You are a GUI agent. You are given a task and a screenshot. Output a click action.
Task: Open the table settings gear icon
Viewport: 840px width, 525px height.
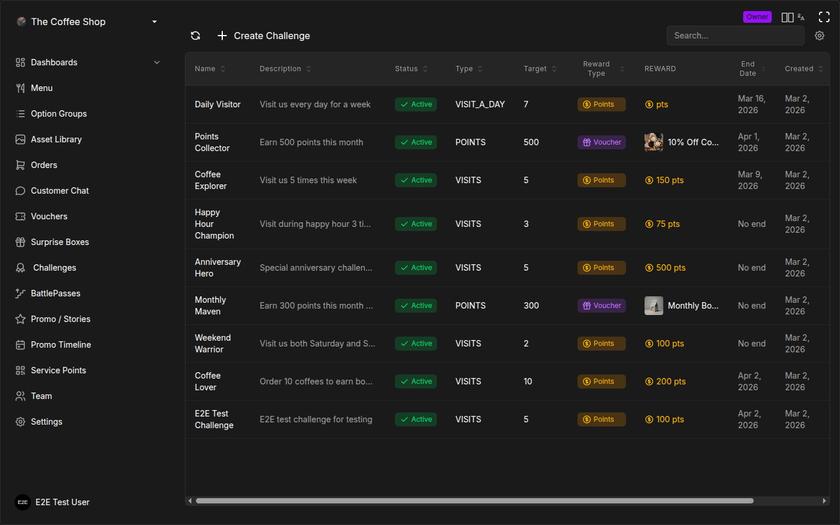click(x=820, y=36)
